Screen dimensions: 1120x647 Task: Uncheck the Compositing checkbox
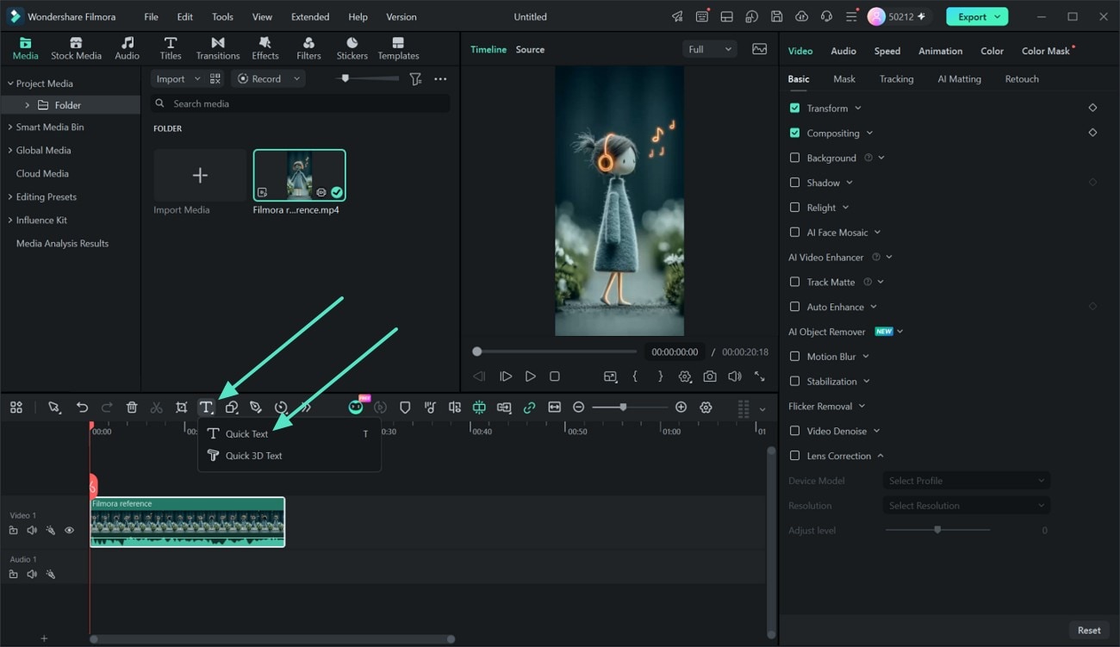794,134
